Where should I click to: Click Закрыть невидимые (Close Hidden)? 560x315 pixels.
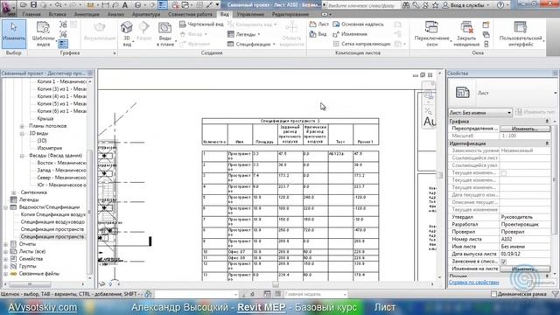click(x=466, y=34)
